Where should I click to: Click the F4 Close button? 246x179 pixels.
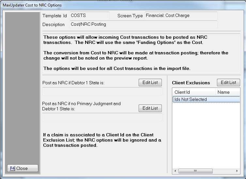23,168
